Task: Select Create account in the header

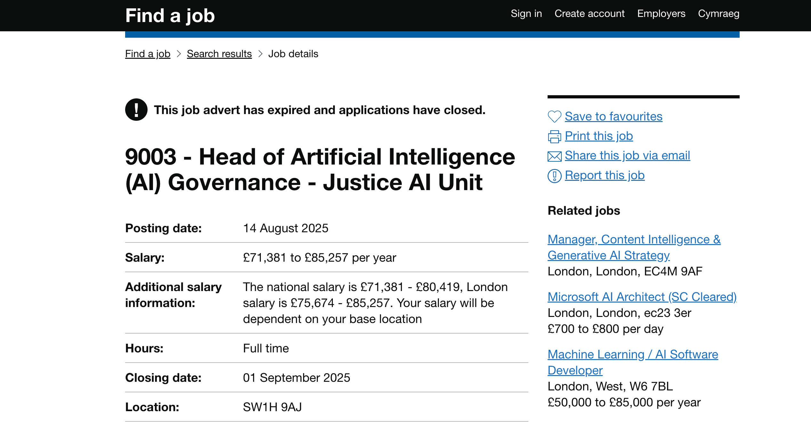Action: click(589, 14)
